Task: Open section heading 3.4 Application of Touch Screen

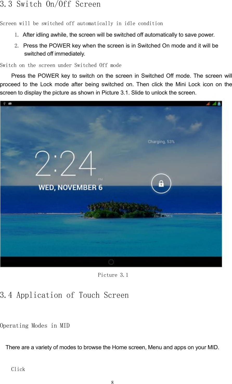Action: click(65, 295)
